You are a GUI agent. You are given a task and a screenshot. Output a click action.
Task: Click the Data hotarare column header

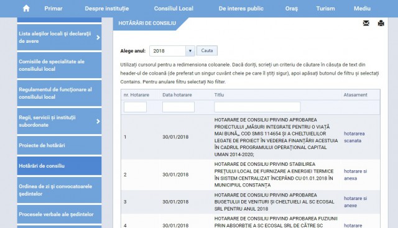click(177, 95)
